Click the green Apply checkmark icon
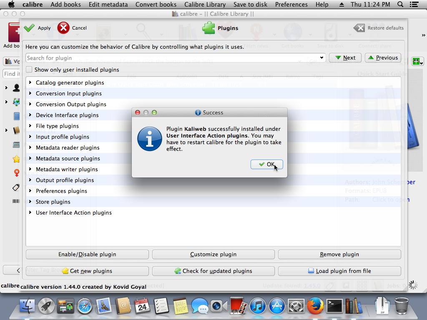Screen dimensions: 427x320 coord(29,28)
